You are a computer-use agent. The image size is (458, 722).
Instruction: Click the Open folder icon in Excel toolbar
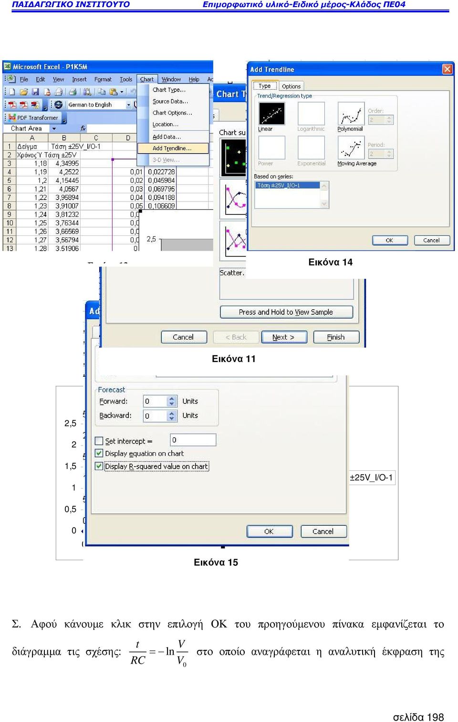[24, 92]
